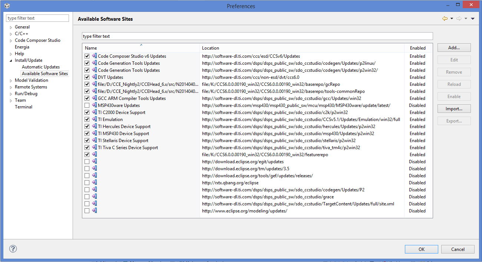Click site icon in the modeling/updates row
Image resolution: width=482 pixels, height=262 pixels.
point(94,211)
